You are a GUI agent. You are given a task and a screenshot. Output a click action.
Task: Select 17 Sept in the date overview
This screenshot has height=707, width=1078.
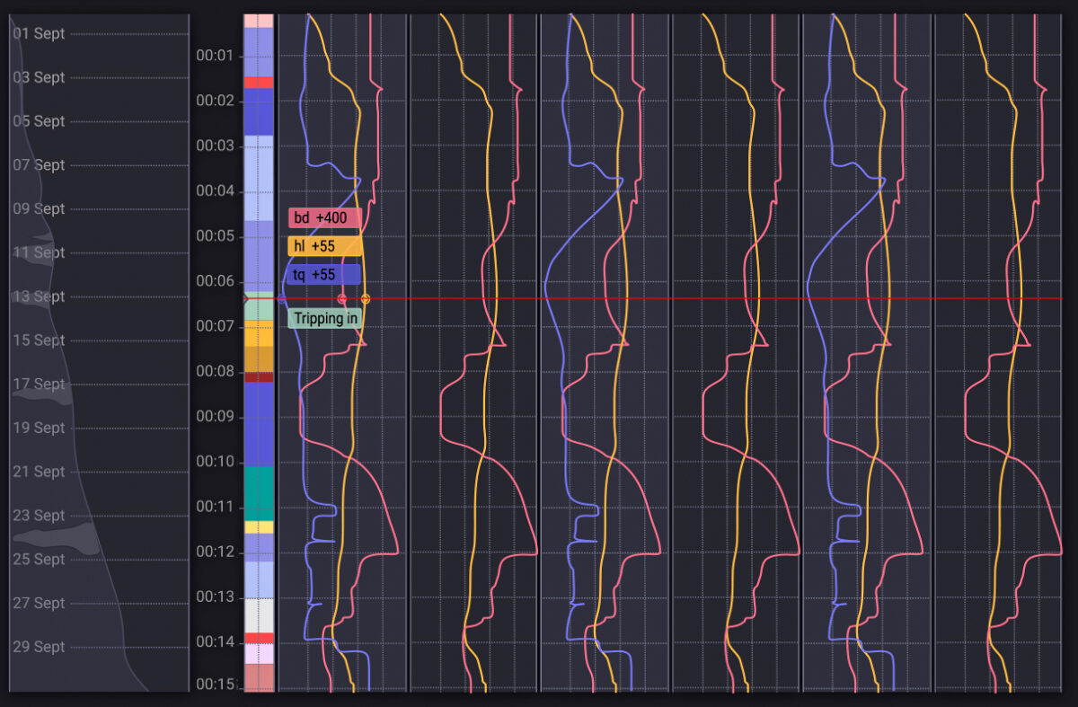tap(39, 384)
